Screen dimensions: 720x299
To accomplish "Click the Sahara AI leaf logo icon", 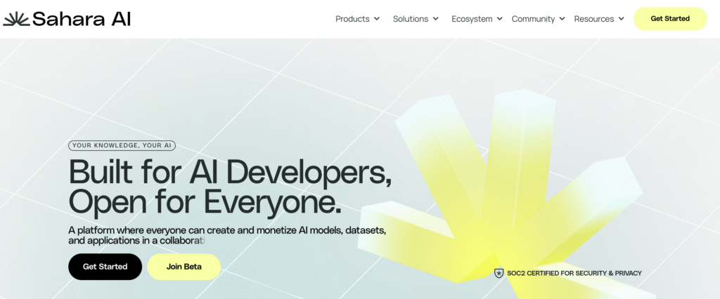I will [16, 19].
